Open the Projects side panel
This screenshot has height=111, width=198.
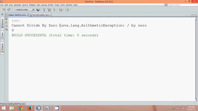pyautogui.click(x=2, y=48)
